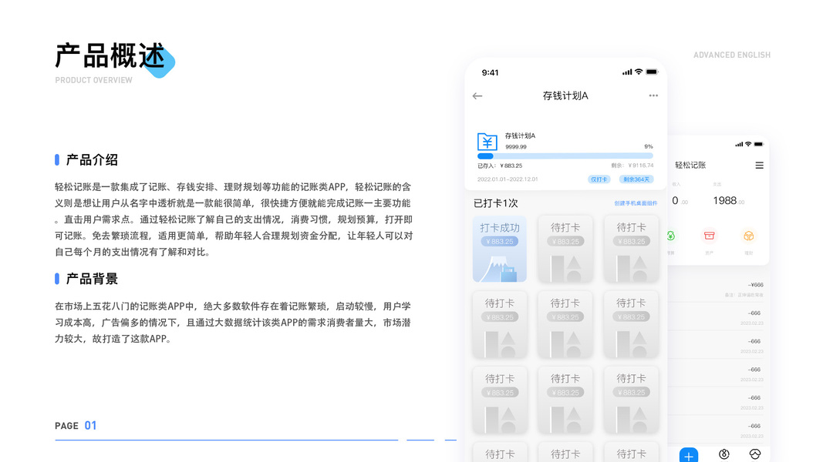Click the 产品概述 main heading

(110, 56)
